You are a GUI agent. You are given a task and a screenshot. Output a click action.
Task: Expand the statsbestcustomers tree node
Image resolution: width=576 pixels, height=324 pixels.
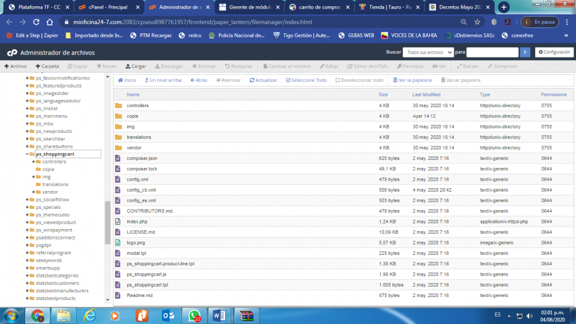(x=27, y=283)
